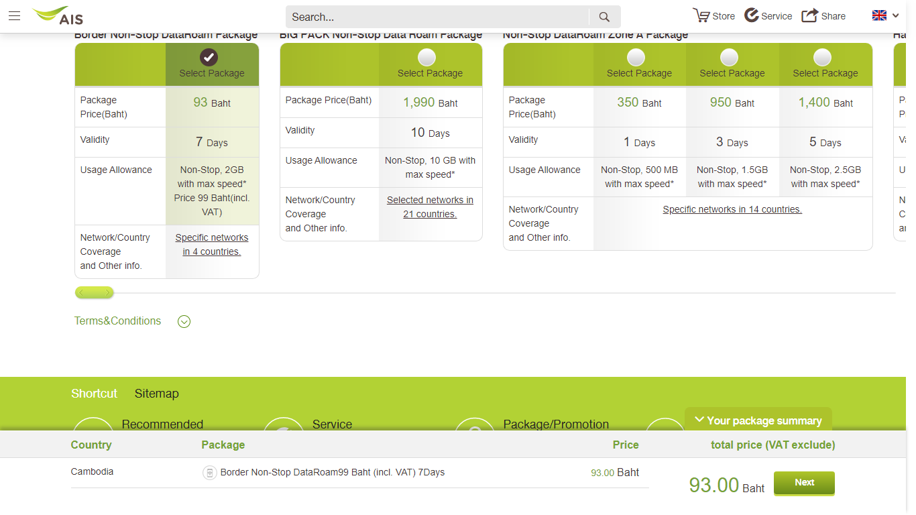Click the Recommended footer heading
Image resolution: width=916 pixels, height=515 pixels.
click(x=162, y=424)
